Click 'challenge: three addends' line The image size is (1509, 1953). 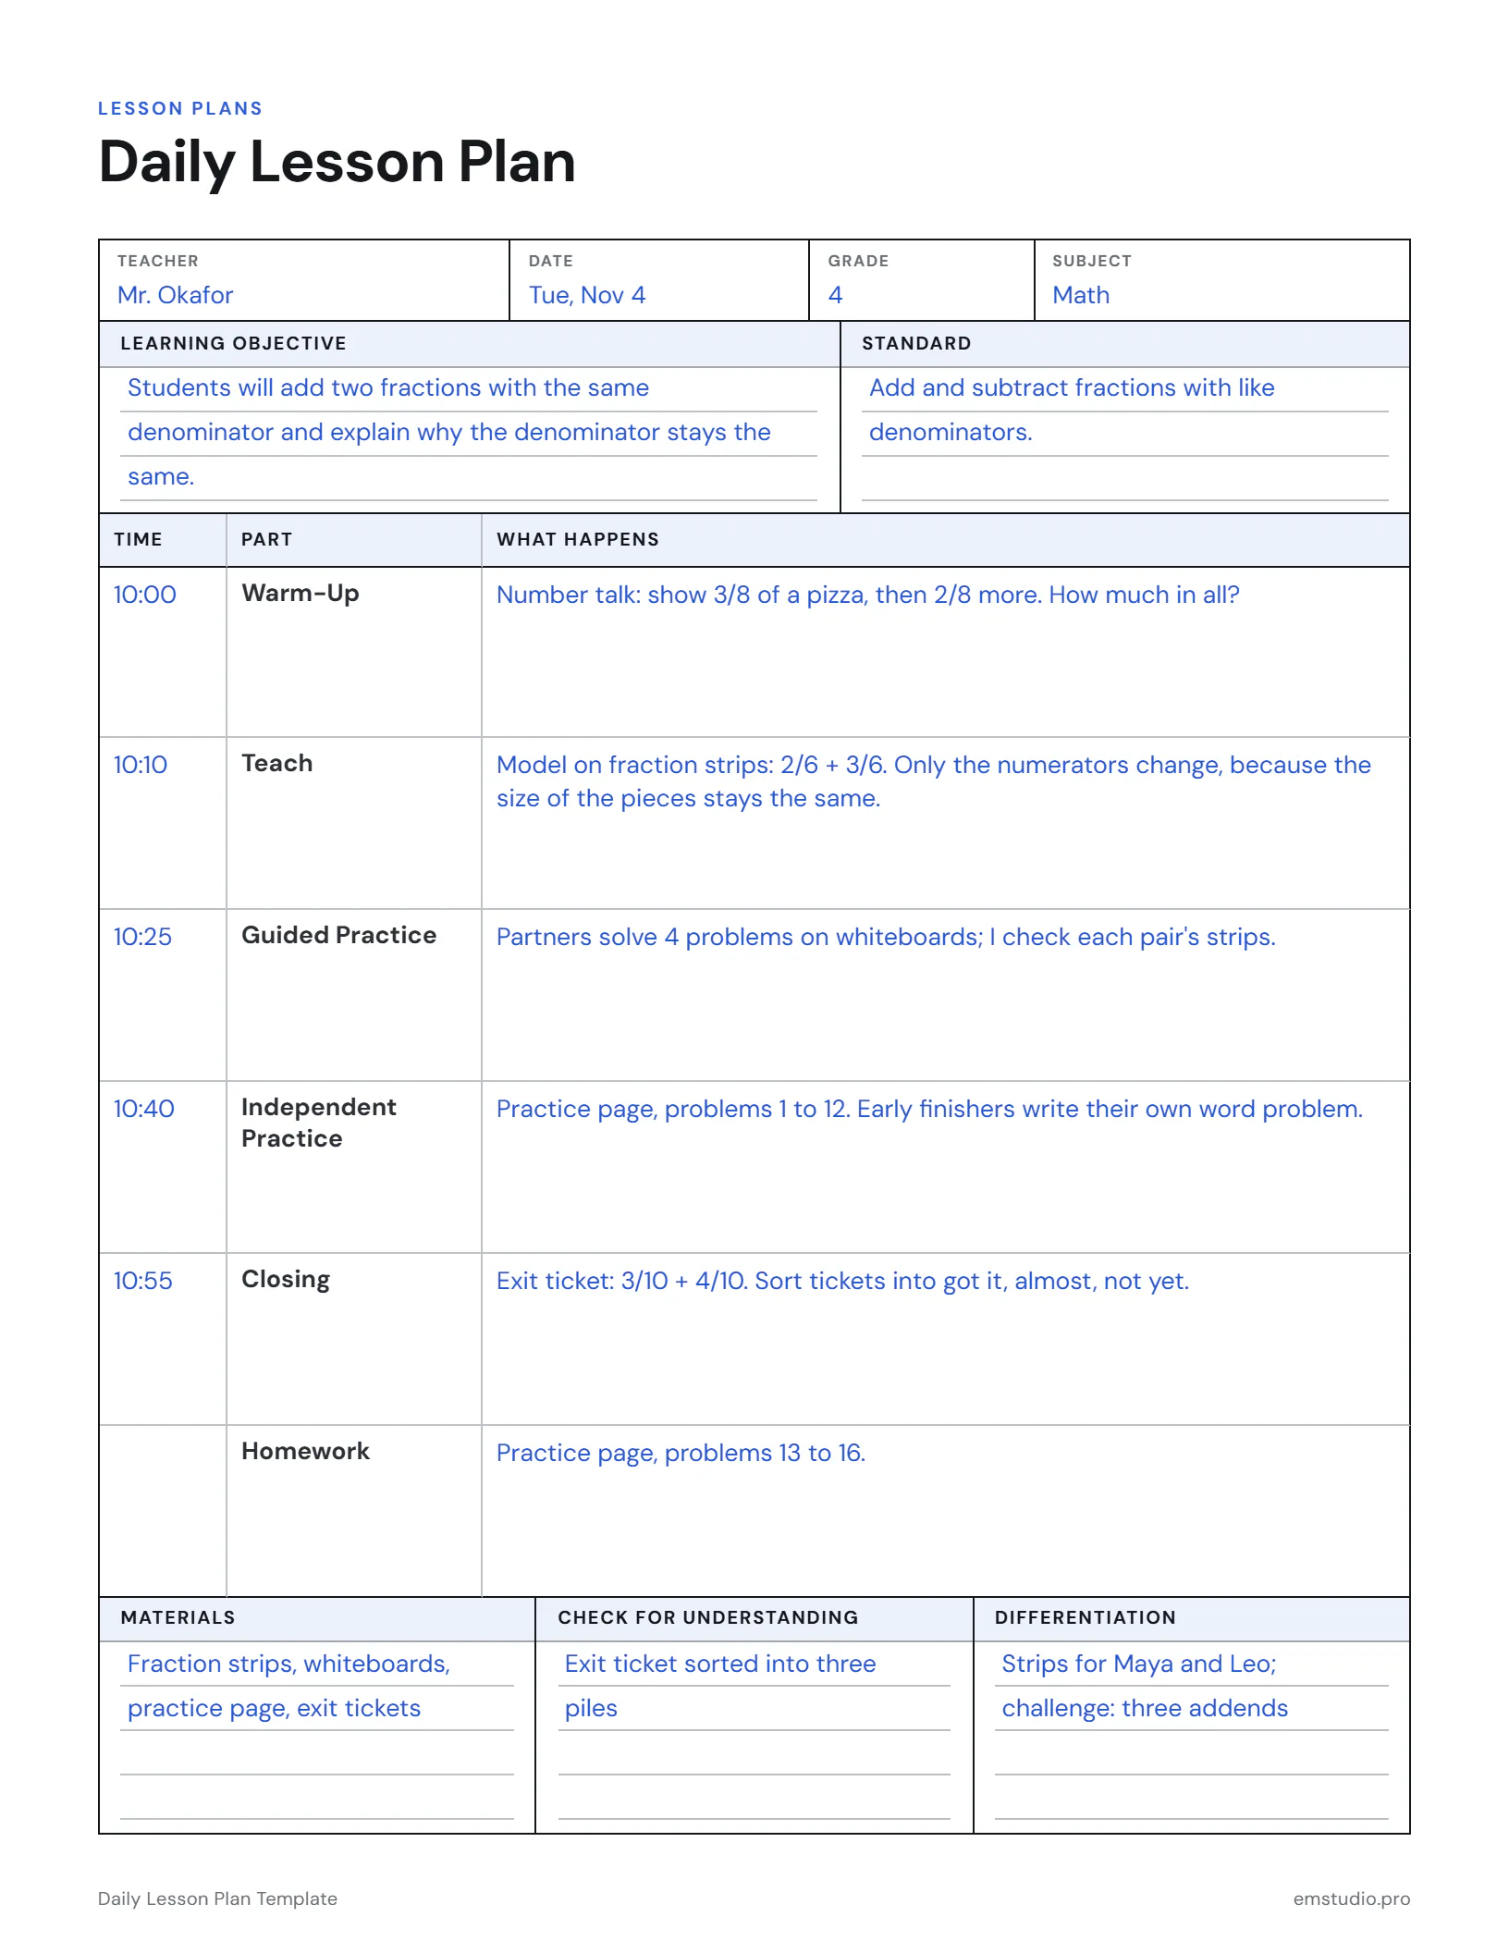click(1145, 1708)
